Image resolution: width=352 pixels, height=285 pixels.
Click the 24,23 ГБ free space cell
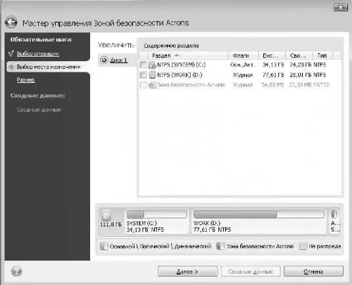(x=301, y=65)
